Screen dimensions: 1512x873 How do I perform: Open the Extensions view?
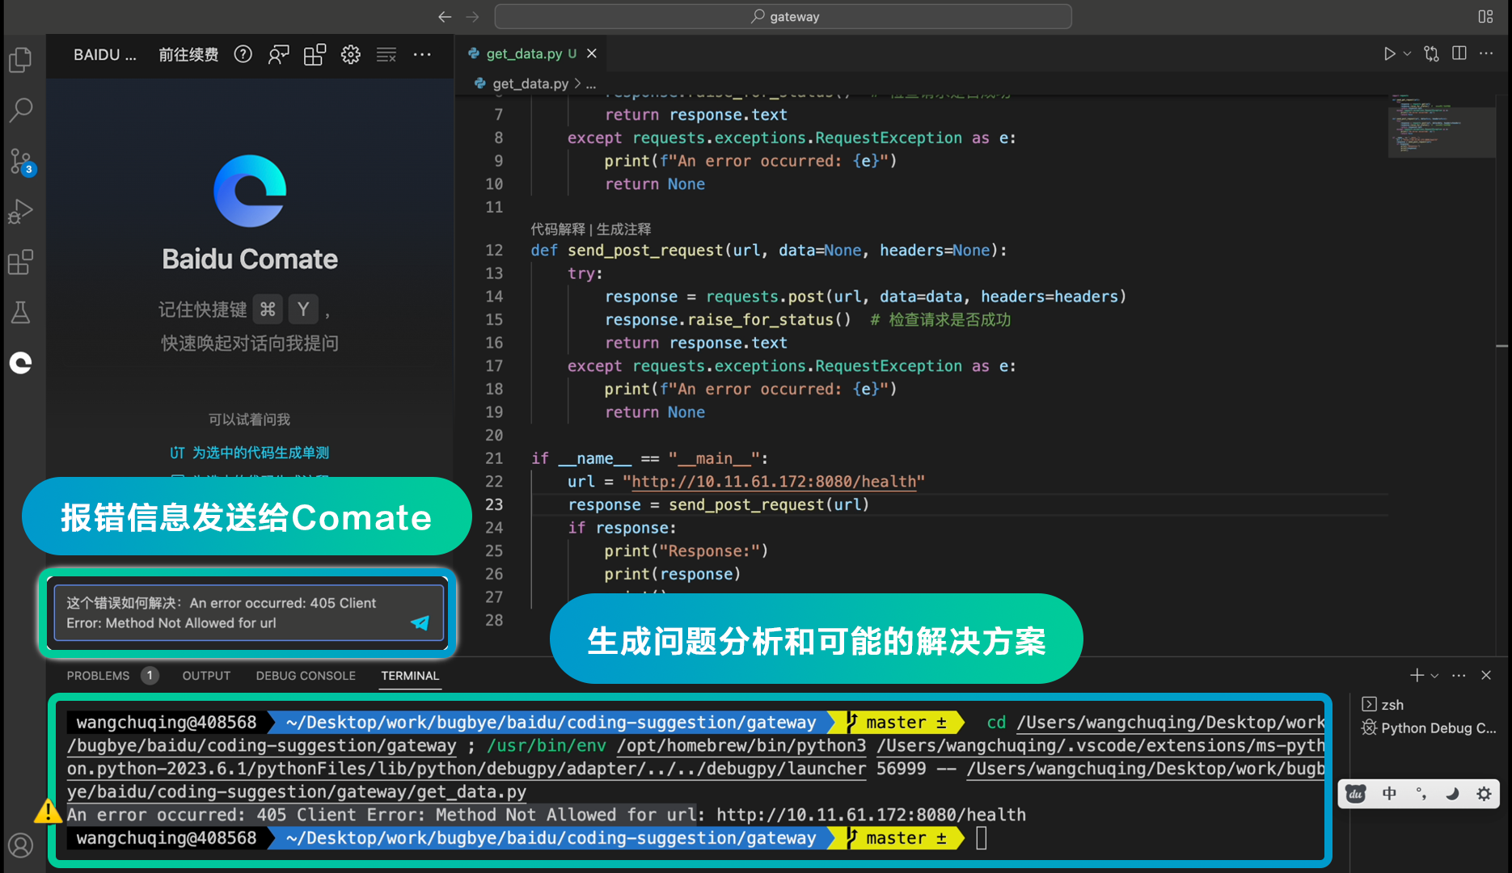(x=20, y=262)
